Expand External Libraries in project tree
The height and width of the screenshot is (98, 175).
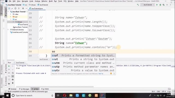point(8,30)
